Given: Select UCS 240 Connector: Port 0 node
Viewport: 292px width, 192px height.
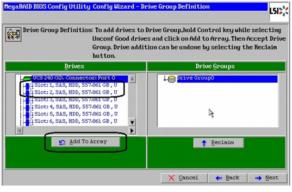Looking at the screenshot, I should [x=80, y=78].
